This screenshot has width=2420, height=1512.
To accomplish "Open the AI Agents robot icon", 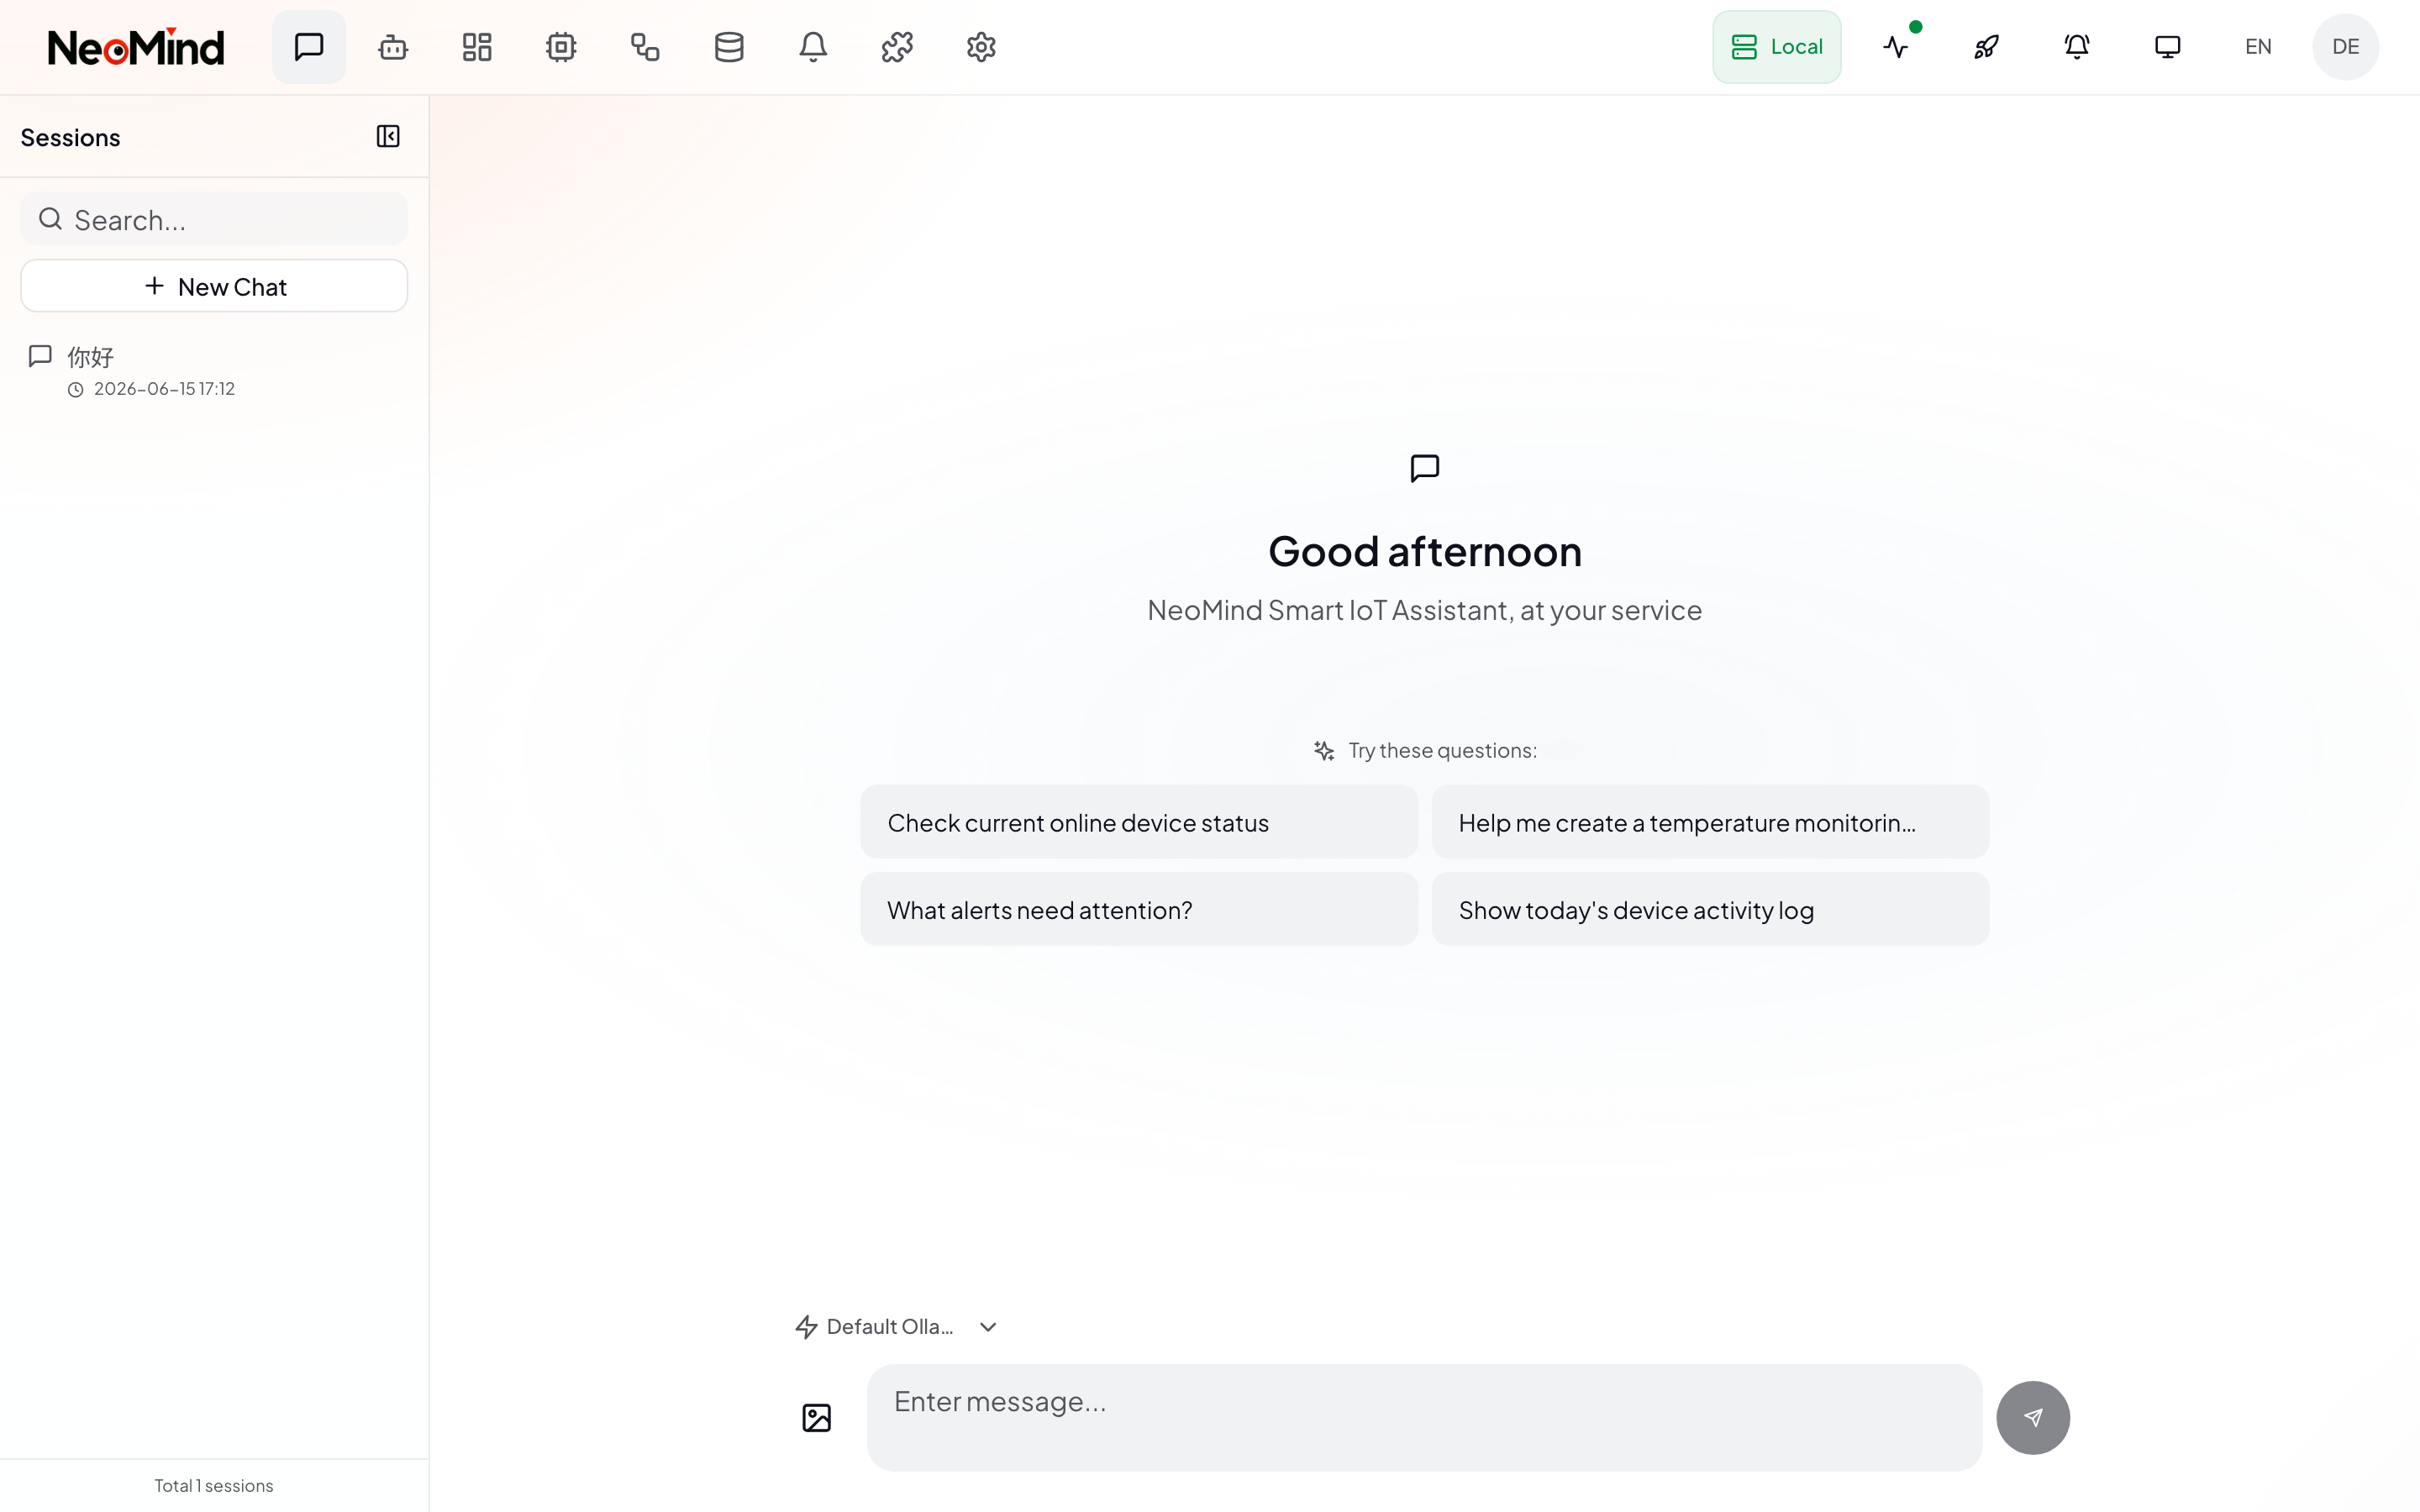I will 393,47.
